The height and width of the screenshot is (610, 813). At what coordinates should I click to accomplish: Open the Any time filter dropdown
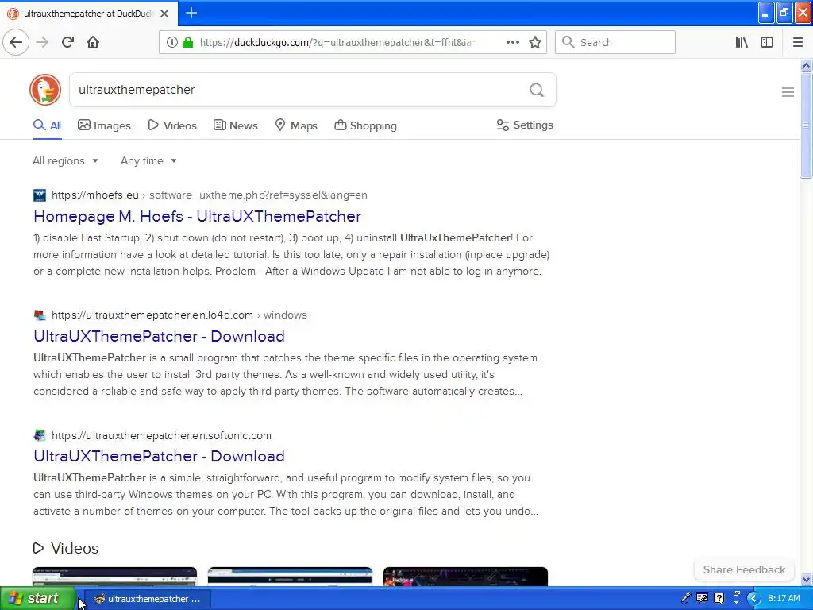click(x=148, y=160)
